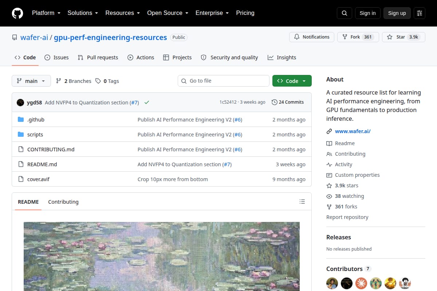
Task: Open the Platform dropdown menu
Action: tap(46, 13)
